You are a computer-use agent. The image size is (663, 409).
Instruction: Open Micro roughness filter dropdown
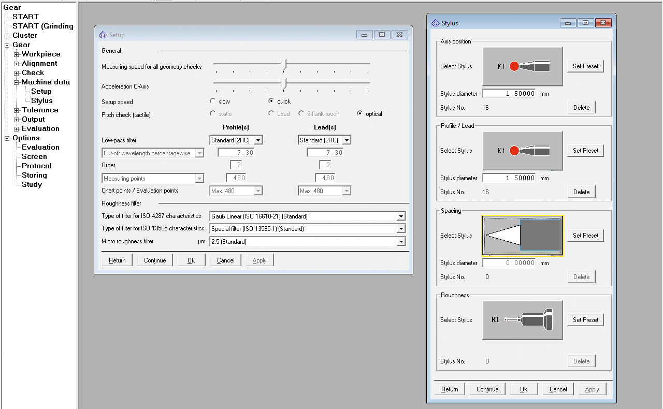pos(401,242)
